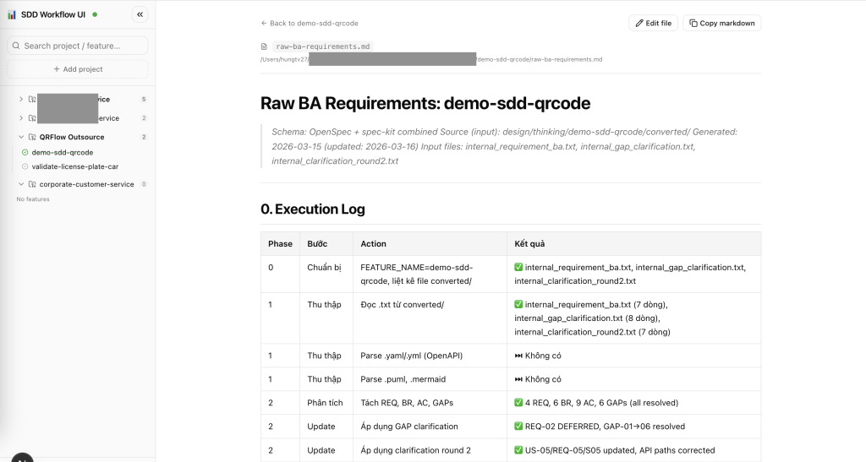Viewport: 866px width, 462px height.
Task: Collapse the sidebar with double-chevron button
Action: click(x=140, y=15)
